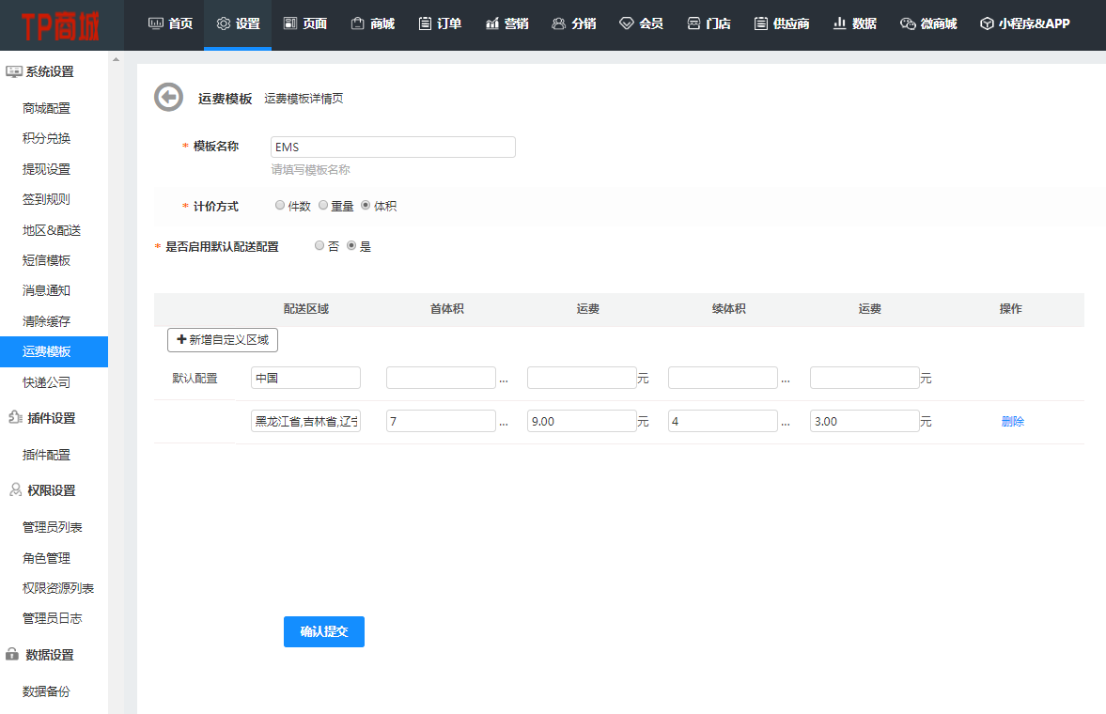Click the 商城 shopping bag icon
The image size is (1106, 714).
[357, 23]
